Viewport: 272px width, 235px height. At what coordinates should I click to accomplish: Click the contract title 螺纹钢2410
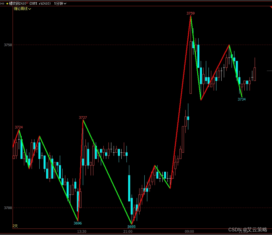(18, 3)
